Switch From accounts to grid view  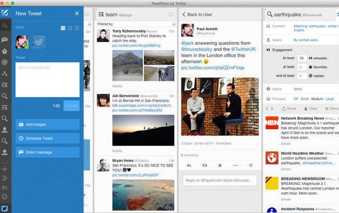click(x=70, y=28)
